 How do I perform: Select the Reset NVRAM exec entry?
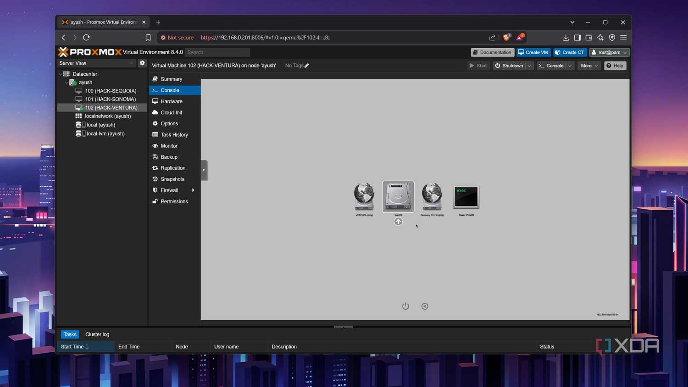tap(466, 197)
